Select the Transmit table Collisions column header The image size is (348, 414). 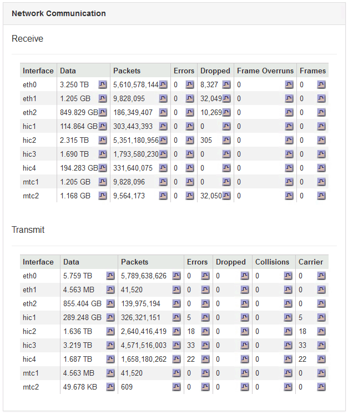273,262
